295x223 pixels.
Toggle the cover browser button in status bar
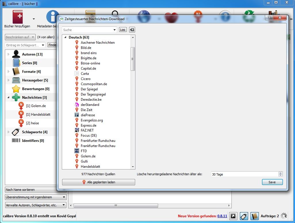[233, 216]
